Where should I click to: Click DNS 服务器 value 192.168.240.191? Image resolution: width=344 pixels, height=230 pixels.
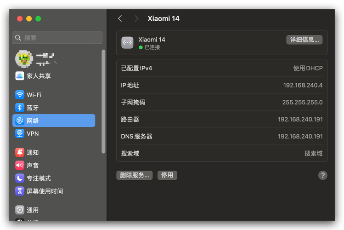coord(300,137)
